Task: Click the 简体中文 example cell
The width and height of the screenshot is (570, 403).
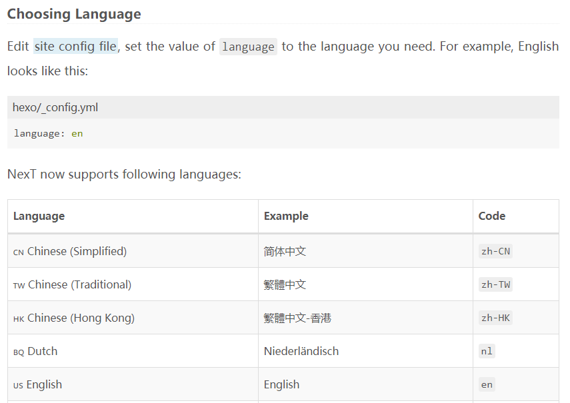Action: click(285, 251)
